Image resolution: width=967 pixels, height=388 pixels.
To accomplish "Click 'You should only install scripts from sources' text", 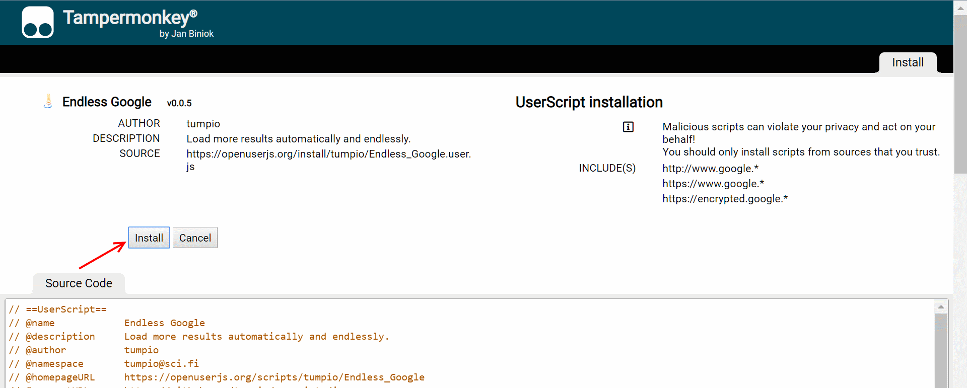I will pos(801,152).
